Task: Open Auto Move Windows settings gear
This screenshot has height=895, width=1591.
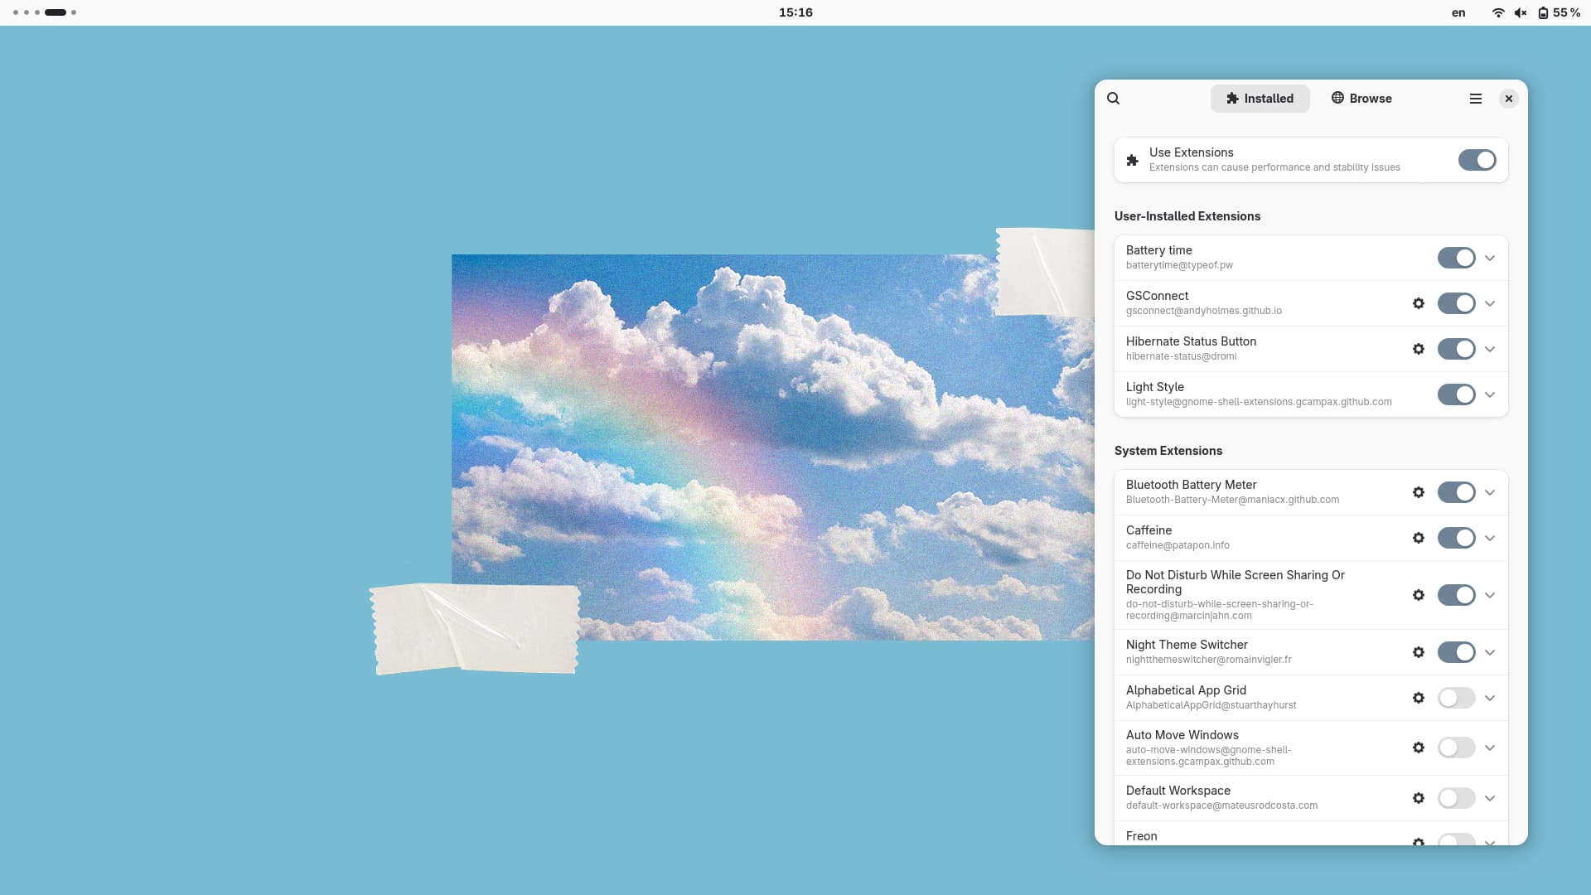Action: 1419,747
